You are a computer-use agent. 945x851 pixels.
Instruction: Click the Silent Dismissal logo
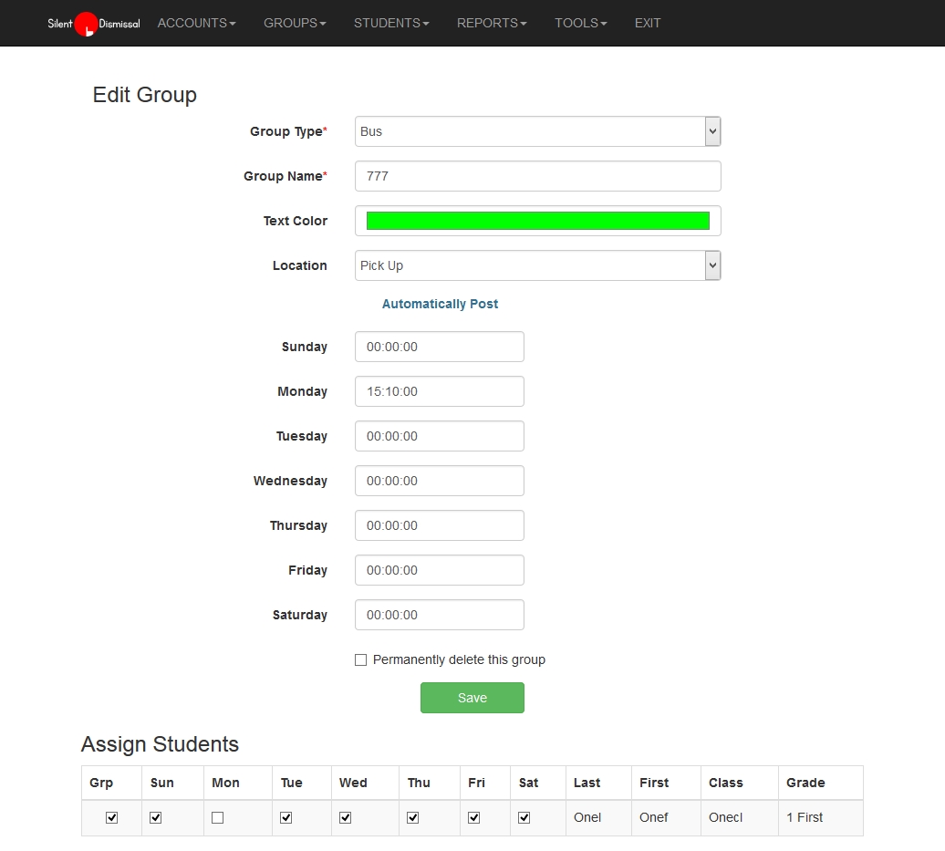pos(93,24)
